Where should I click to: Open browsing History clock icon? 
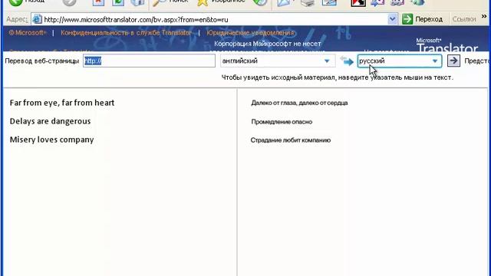point(259,2)
